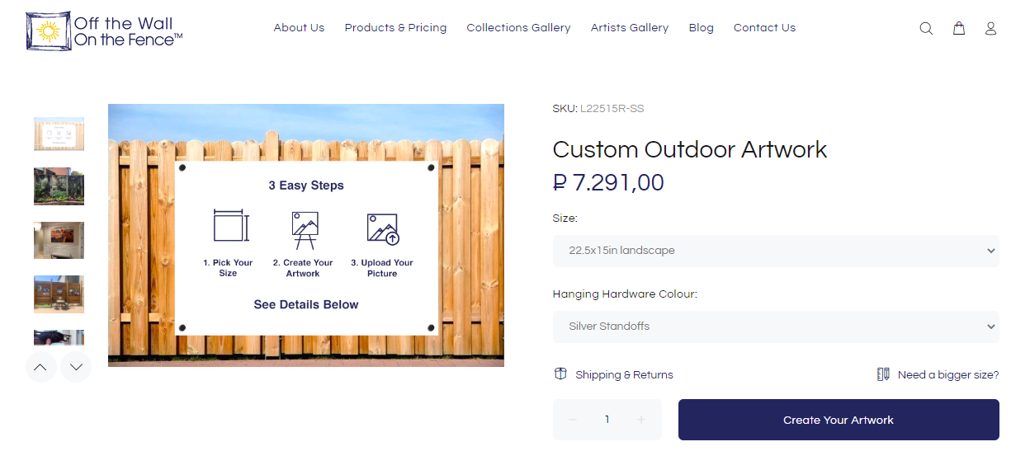Viewport: 1030px width, 470px height.
Task: Decrease quantity with minus button
Action: (x=573, y=420)
